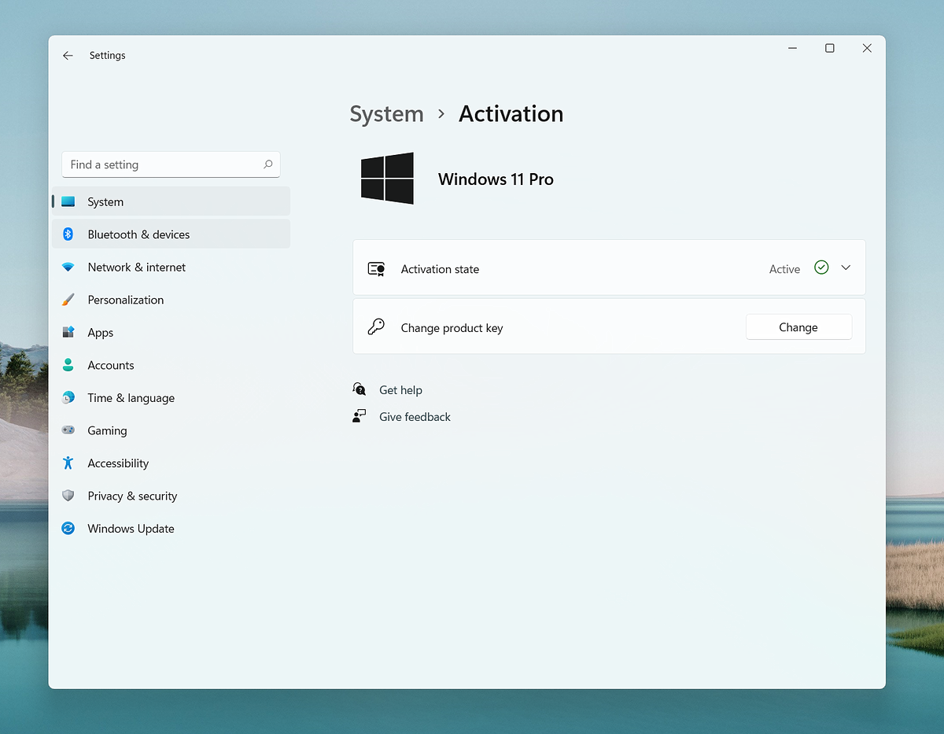Click the Settings window title text
The height and width of the screenshot is (734, 944).
108,56
